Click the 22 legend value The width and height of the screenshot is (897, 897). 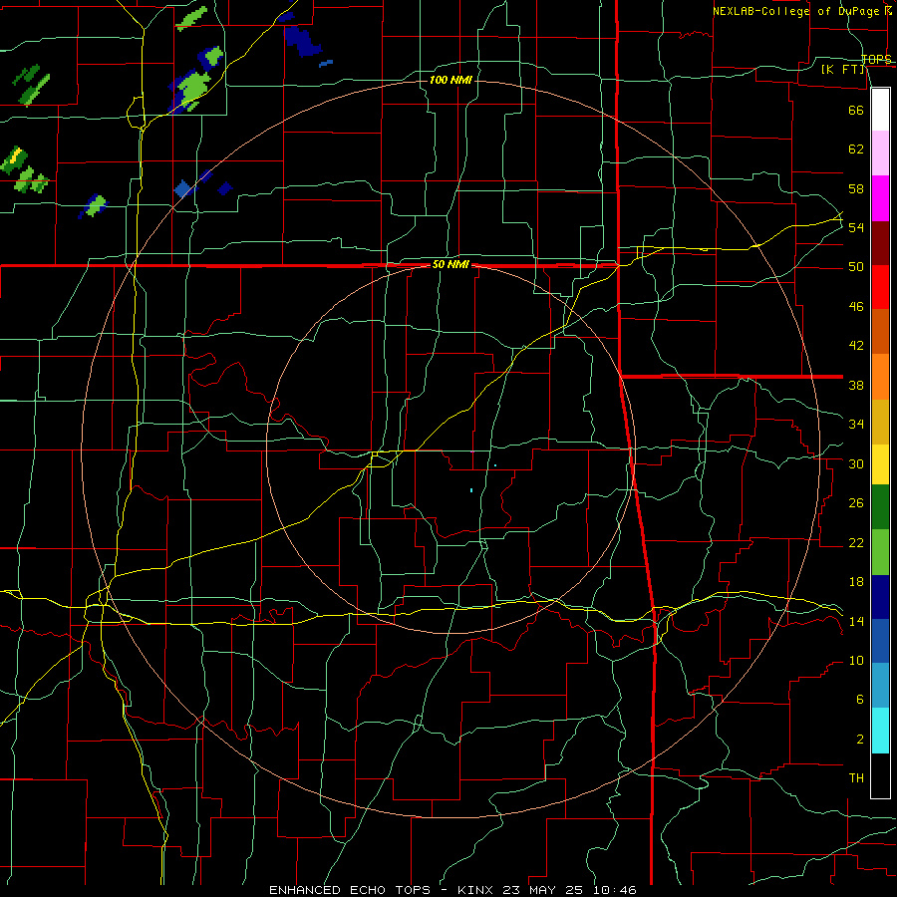[x=856, y=542]
